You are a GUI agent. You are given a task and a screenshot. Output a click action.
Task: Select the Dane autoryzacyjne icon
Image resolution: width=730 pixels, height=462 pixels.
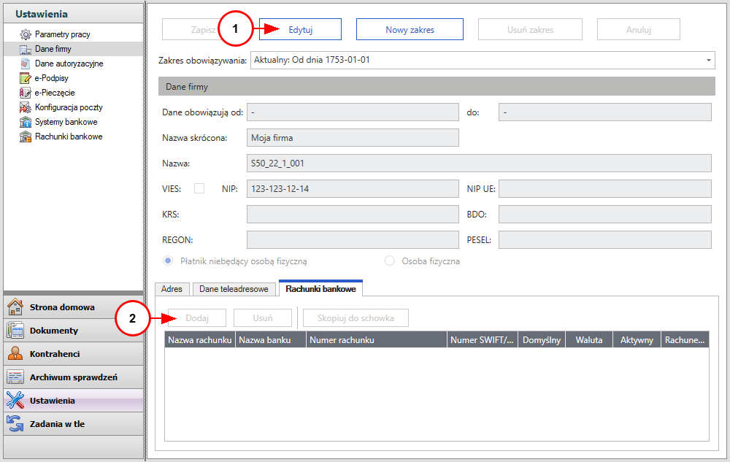(26, 63)
